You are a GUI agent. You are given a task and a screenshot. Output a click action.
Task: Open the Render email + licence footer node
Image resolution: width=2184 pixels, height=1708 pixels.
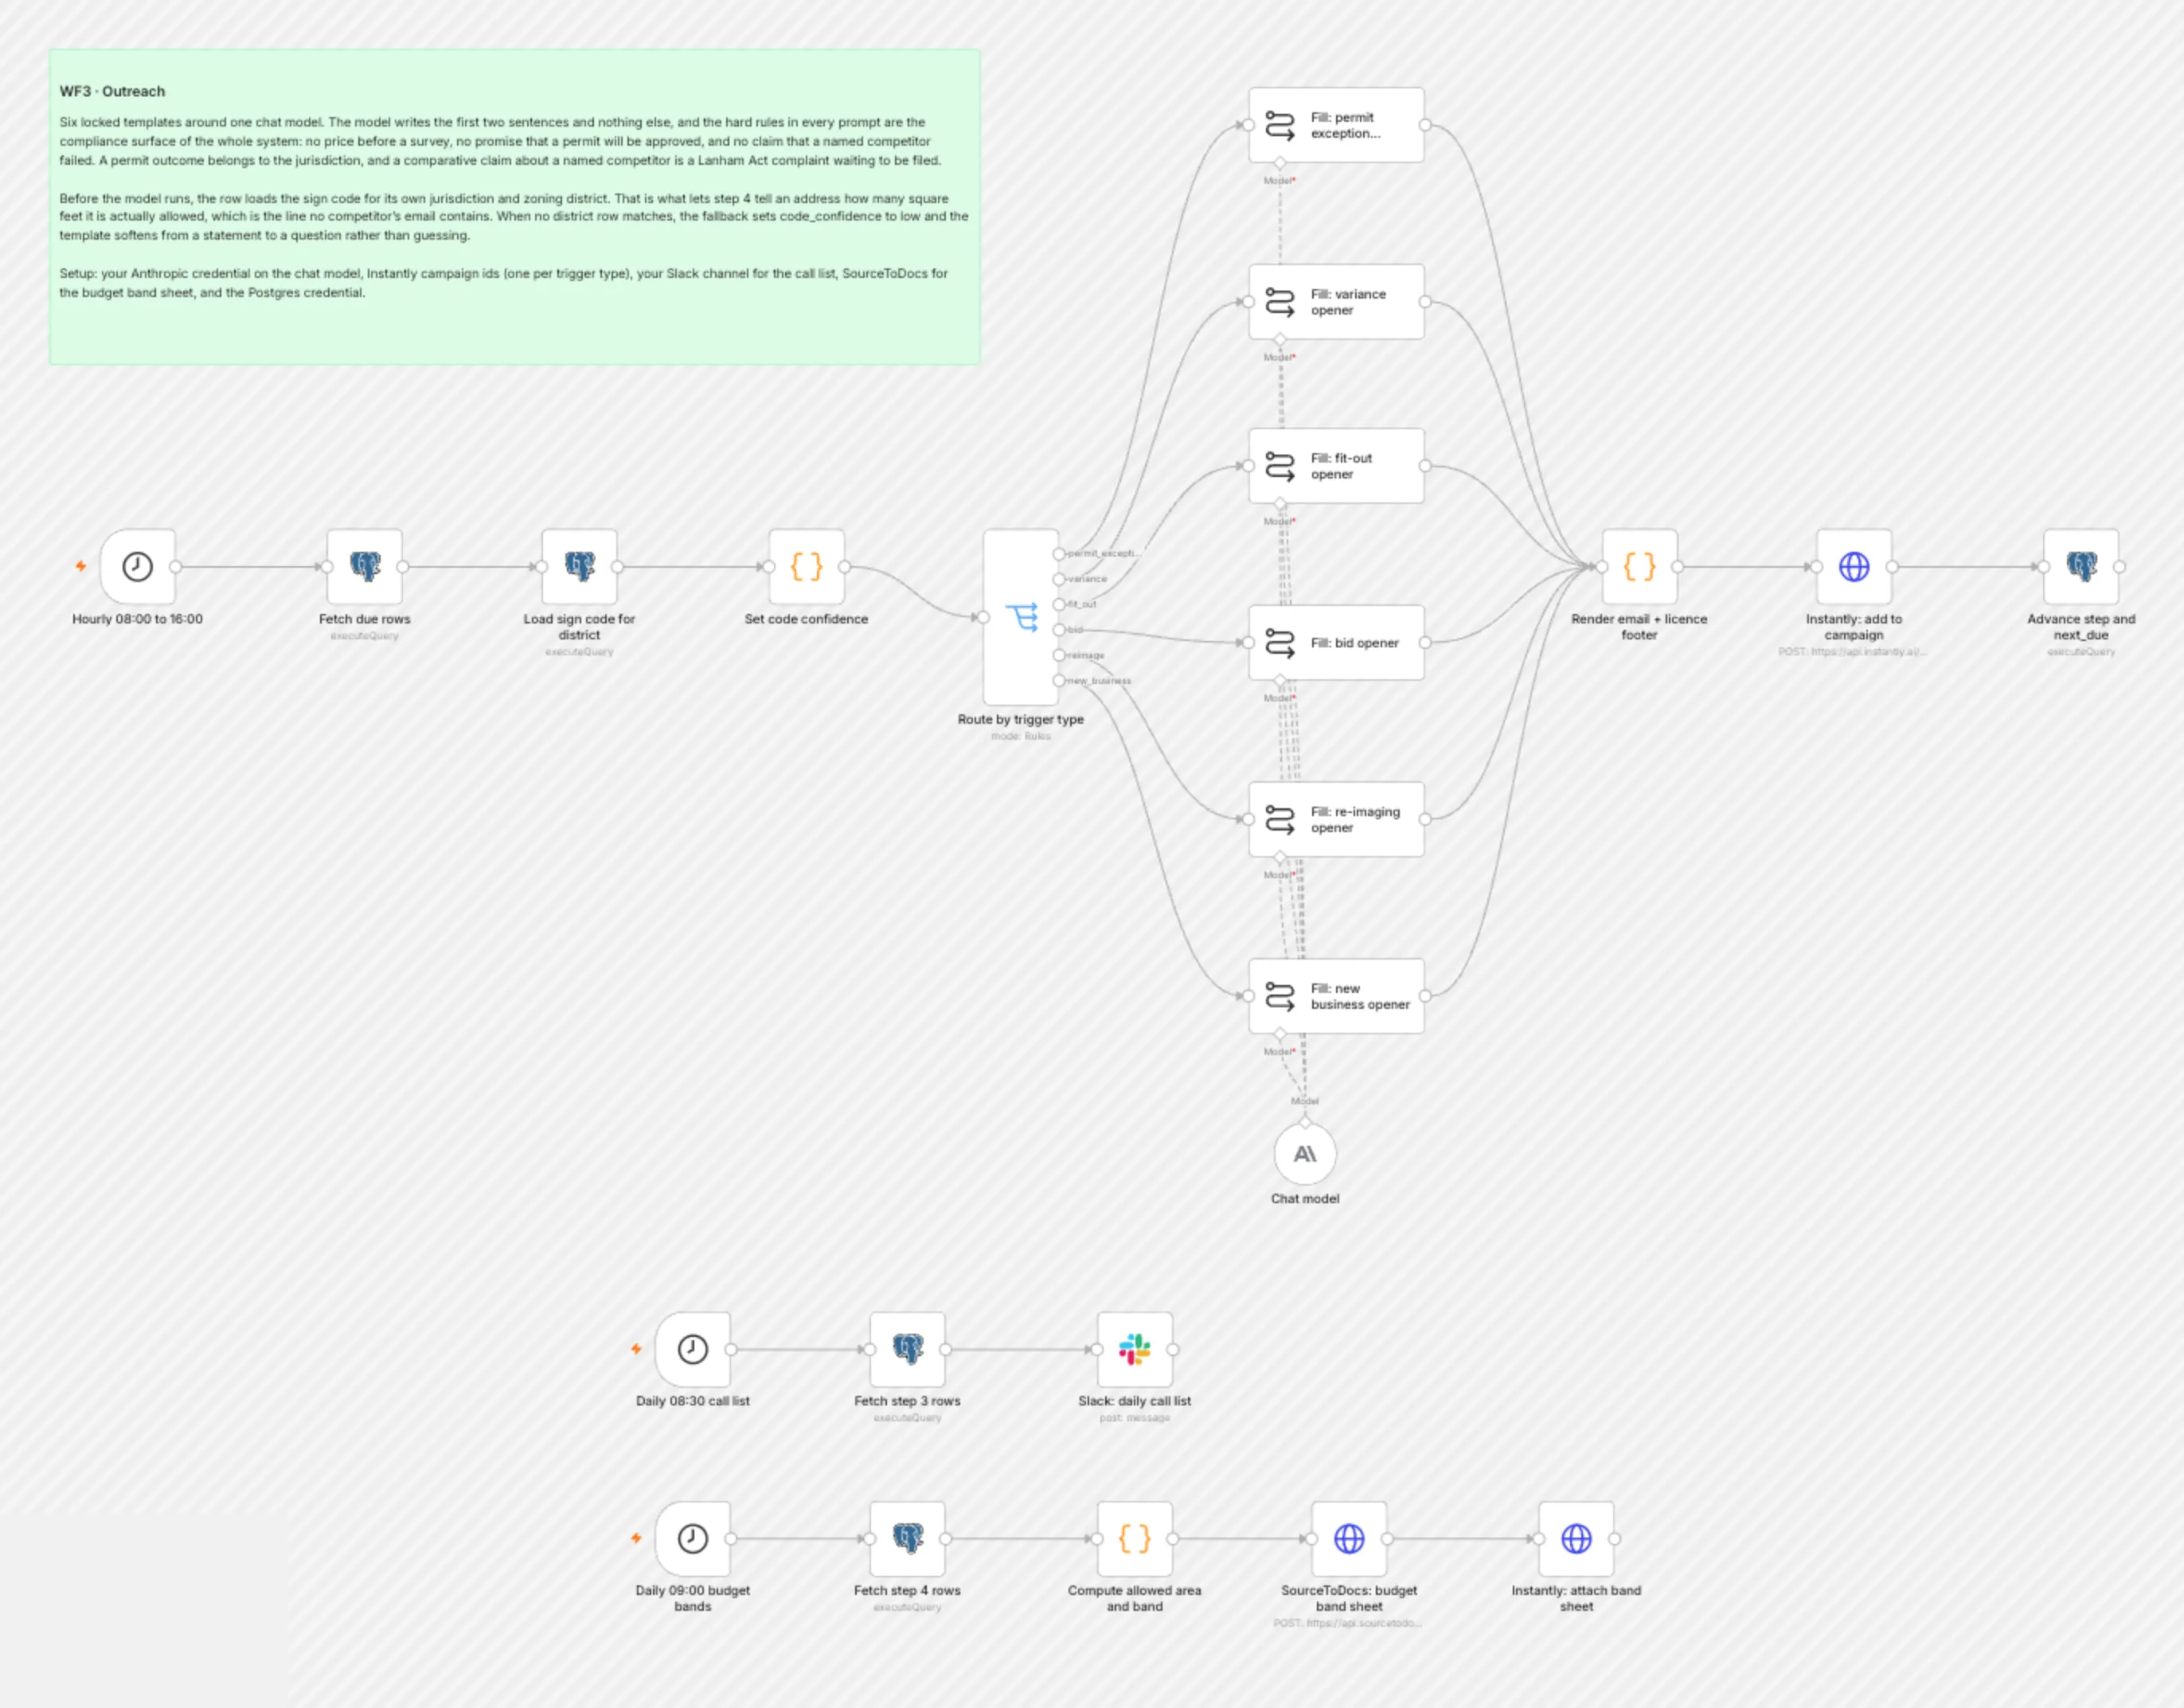[1639, 566]
